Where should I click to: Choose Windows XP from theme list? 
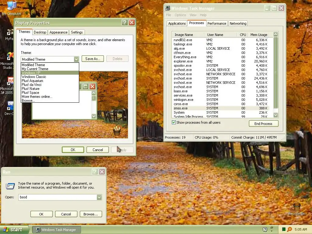[50, 73]
